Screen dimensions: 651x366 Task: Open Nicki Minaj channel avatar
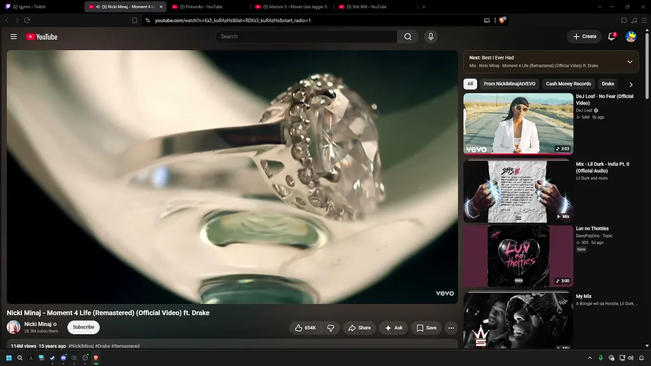[x=14, y=327]
